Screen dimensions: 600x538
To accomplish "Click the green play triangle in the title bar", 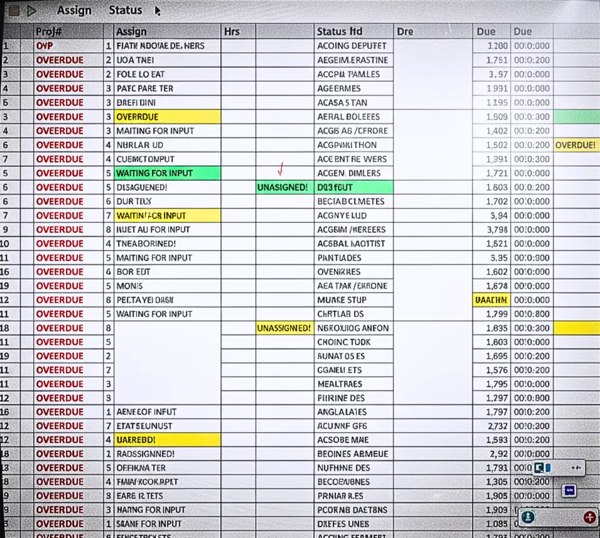I will tap(30, 9).
